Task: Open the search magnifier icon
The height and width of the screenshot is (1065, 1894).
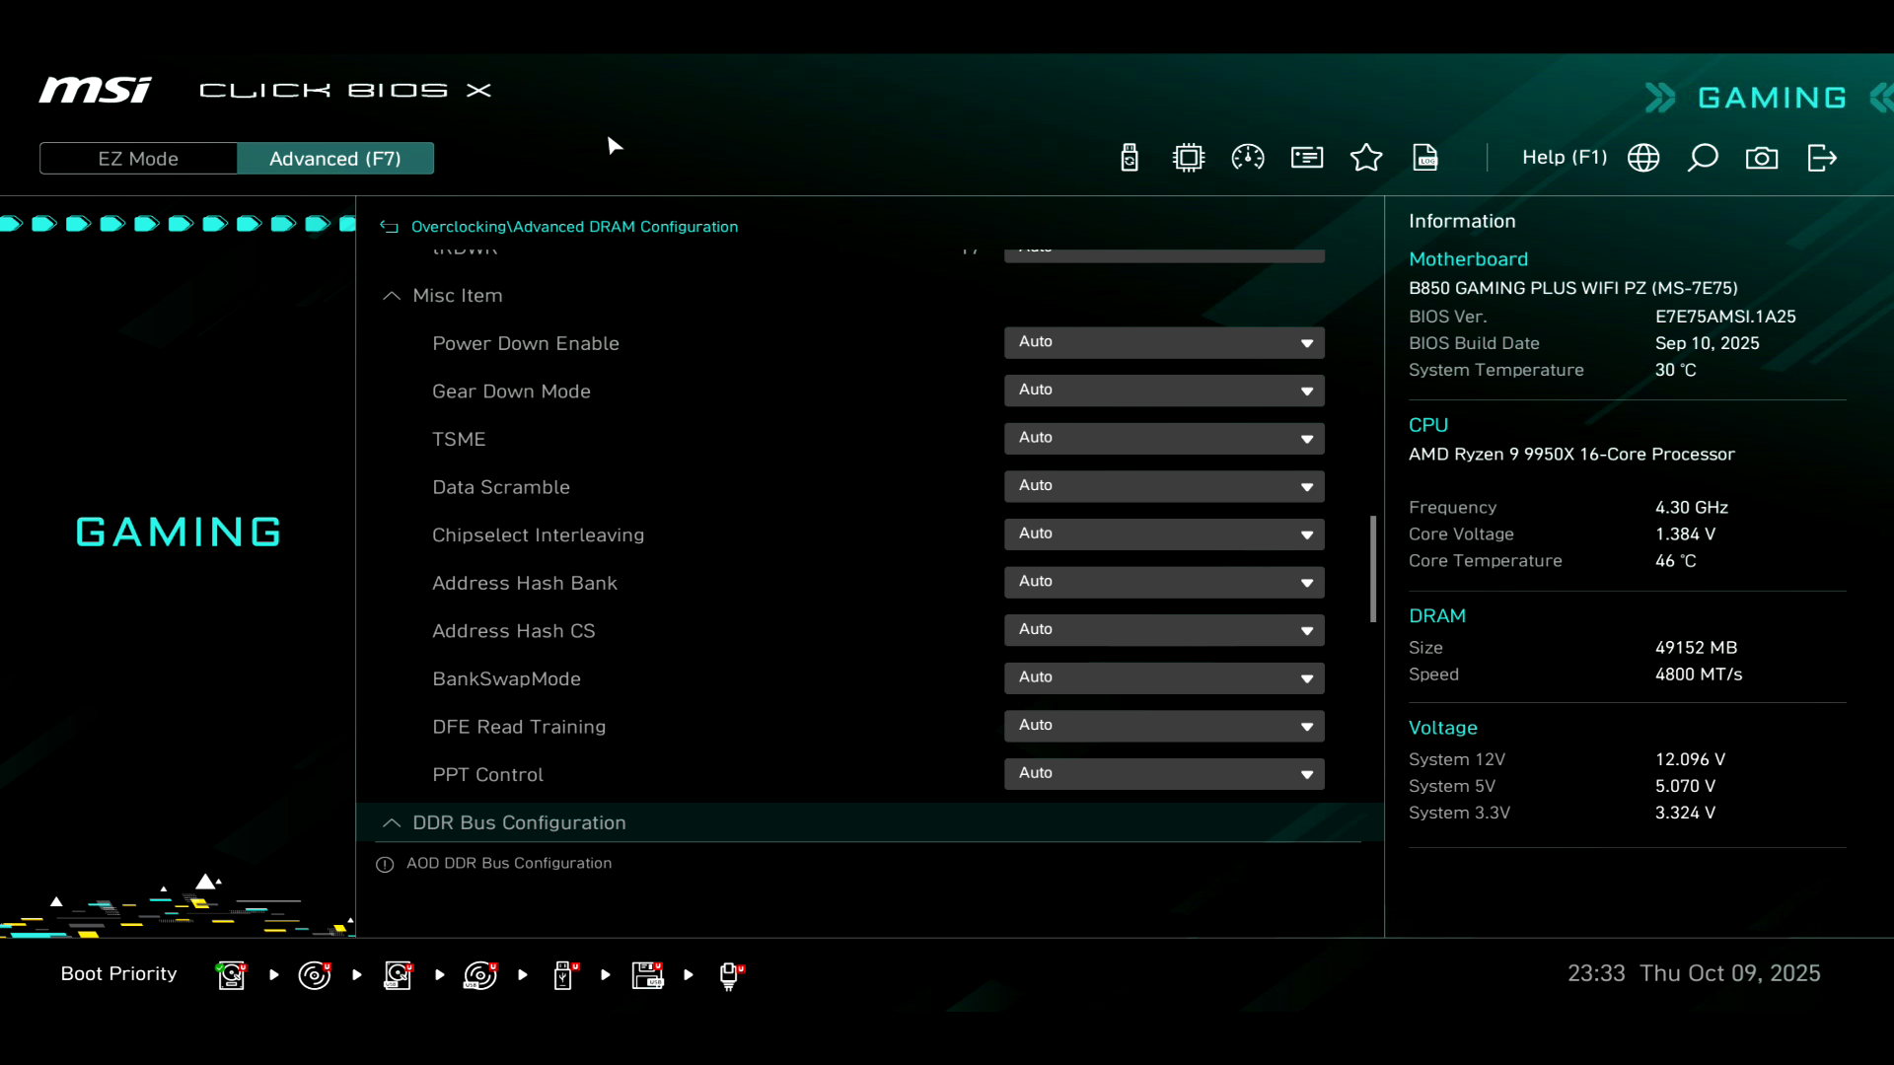Action: [x=1703, y=158]
